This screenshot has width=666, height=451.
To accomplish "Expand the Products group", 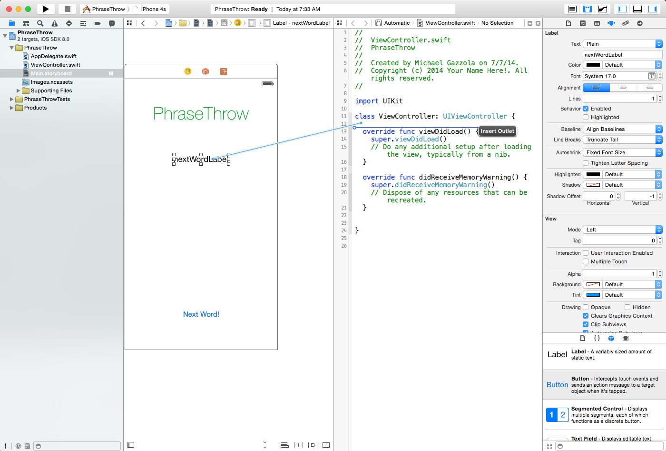I will click(x=12, y=108).
